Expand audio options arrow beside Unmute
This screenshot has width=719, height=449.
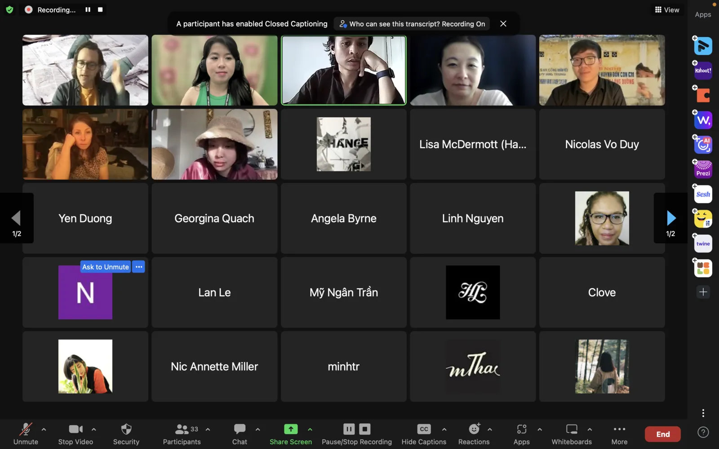pyautogui.click(x=44, y=430)
